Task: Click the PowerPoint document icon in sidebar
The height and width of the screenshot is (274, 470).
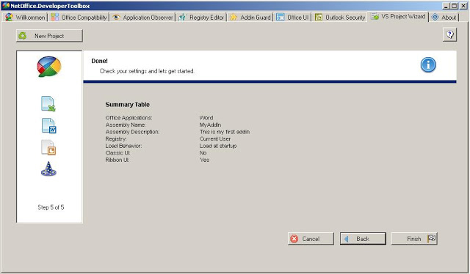Action: point(48,147)
